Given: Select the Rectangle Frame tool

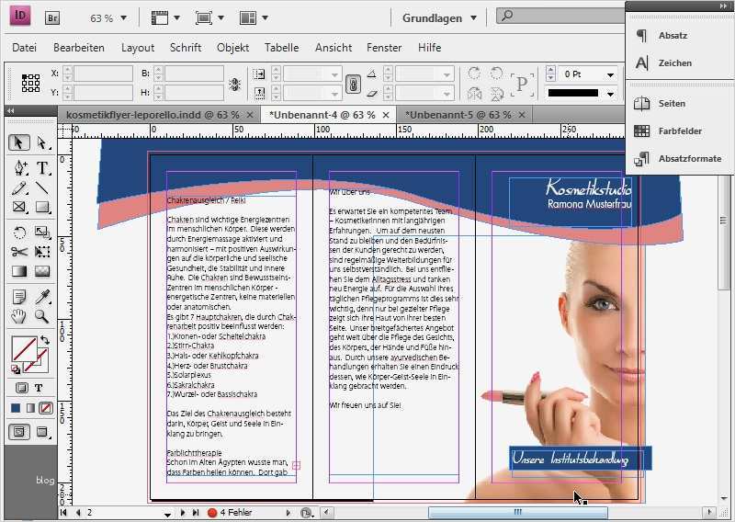Looking at the screenshot, I should (x=19, y=207).
